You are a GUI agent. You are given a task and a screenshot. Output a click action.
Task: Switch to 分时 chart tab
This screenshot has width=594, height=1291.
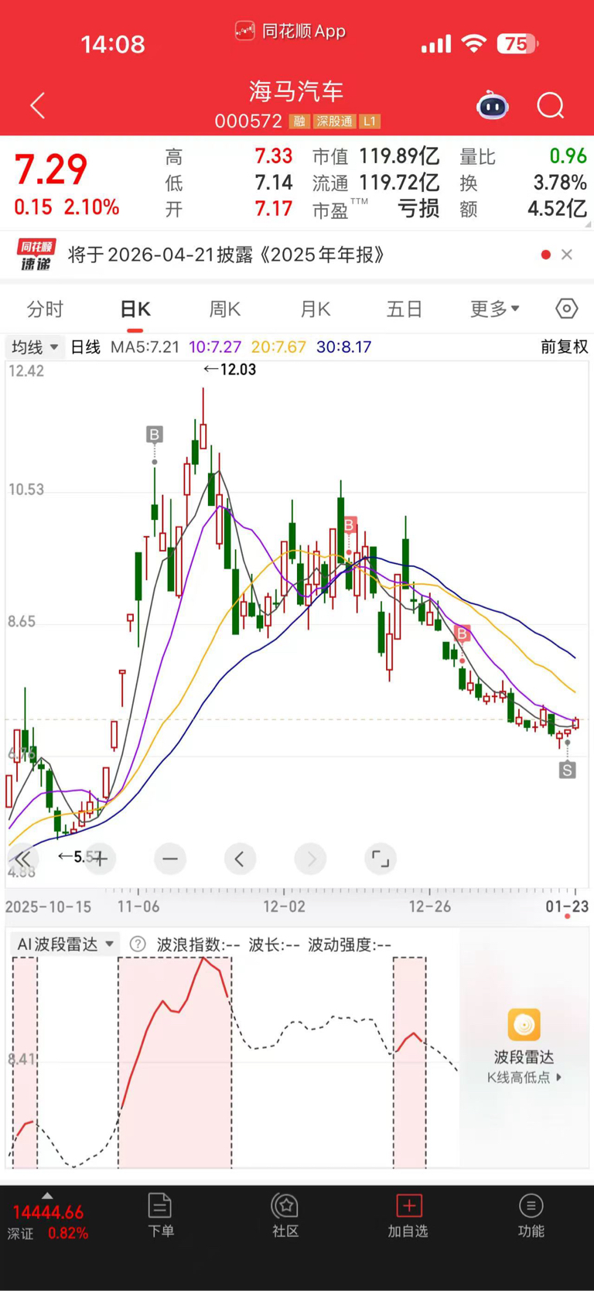(45, 309)
